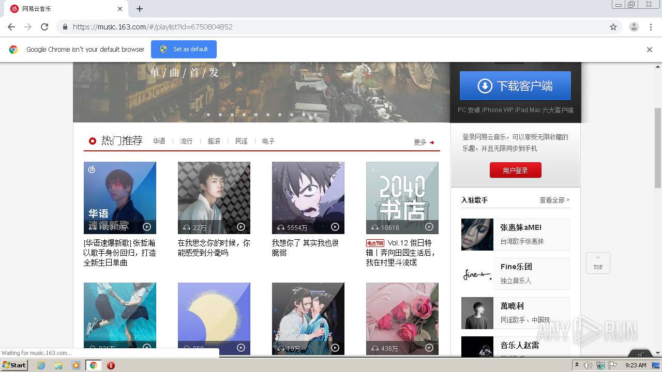Open the red Opera-style taskbar icon
The image size is (662, 372).
tap(111, 365)
